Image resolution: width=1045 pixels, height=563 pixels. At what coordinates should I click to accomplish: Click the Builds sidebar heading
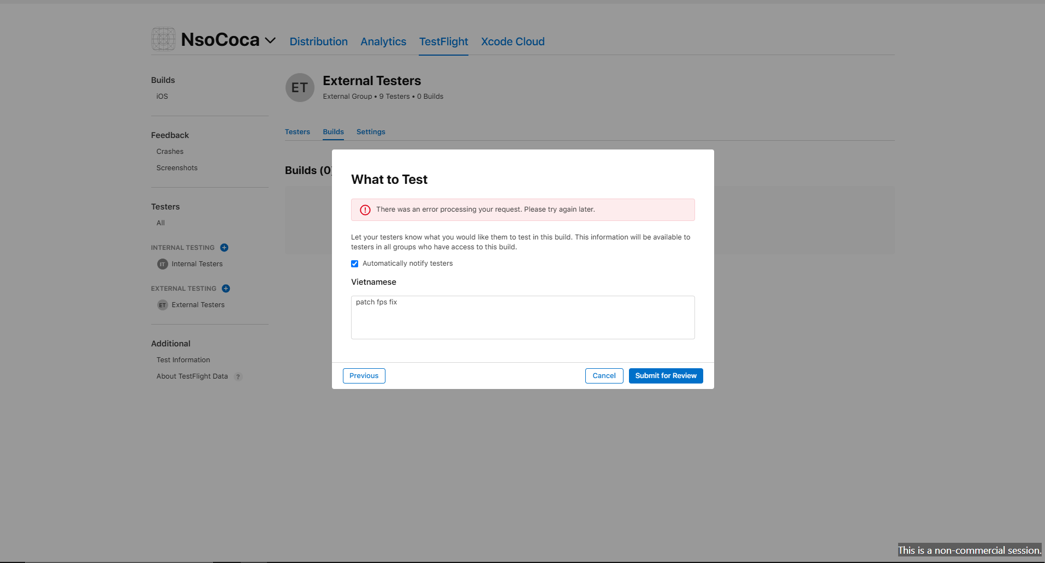163,80
